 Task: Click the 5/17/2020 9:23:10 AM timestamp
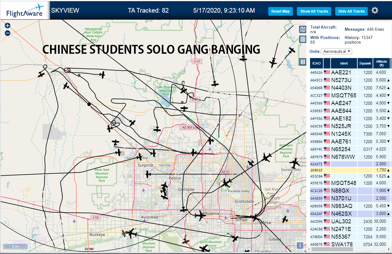pos(224,10)
